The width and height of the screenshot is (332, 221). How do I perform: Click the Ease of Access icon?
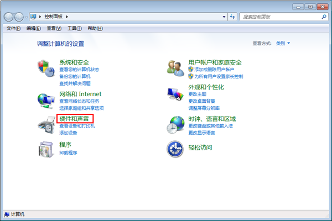pos(175,149)
